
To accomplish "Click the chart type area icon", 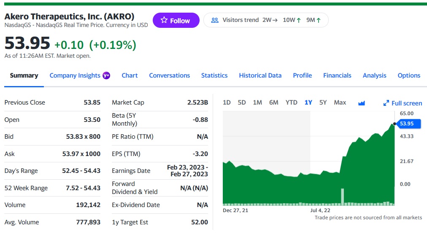I will pos(361,103).
